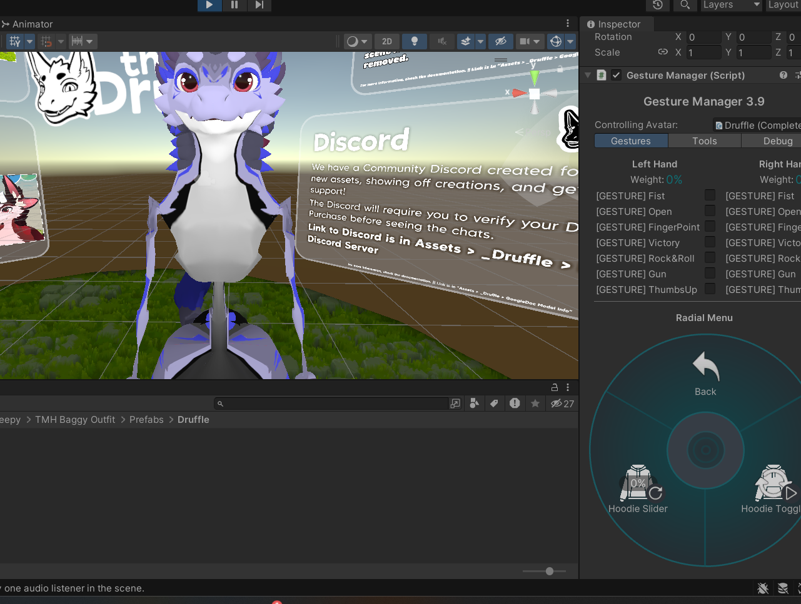Switch to the Tools tab
The image size is (801, 604).
(x=705, y=141)
